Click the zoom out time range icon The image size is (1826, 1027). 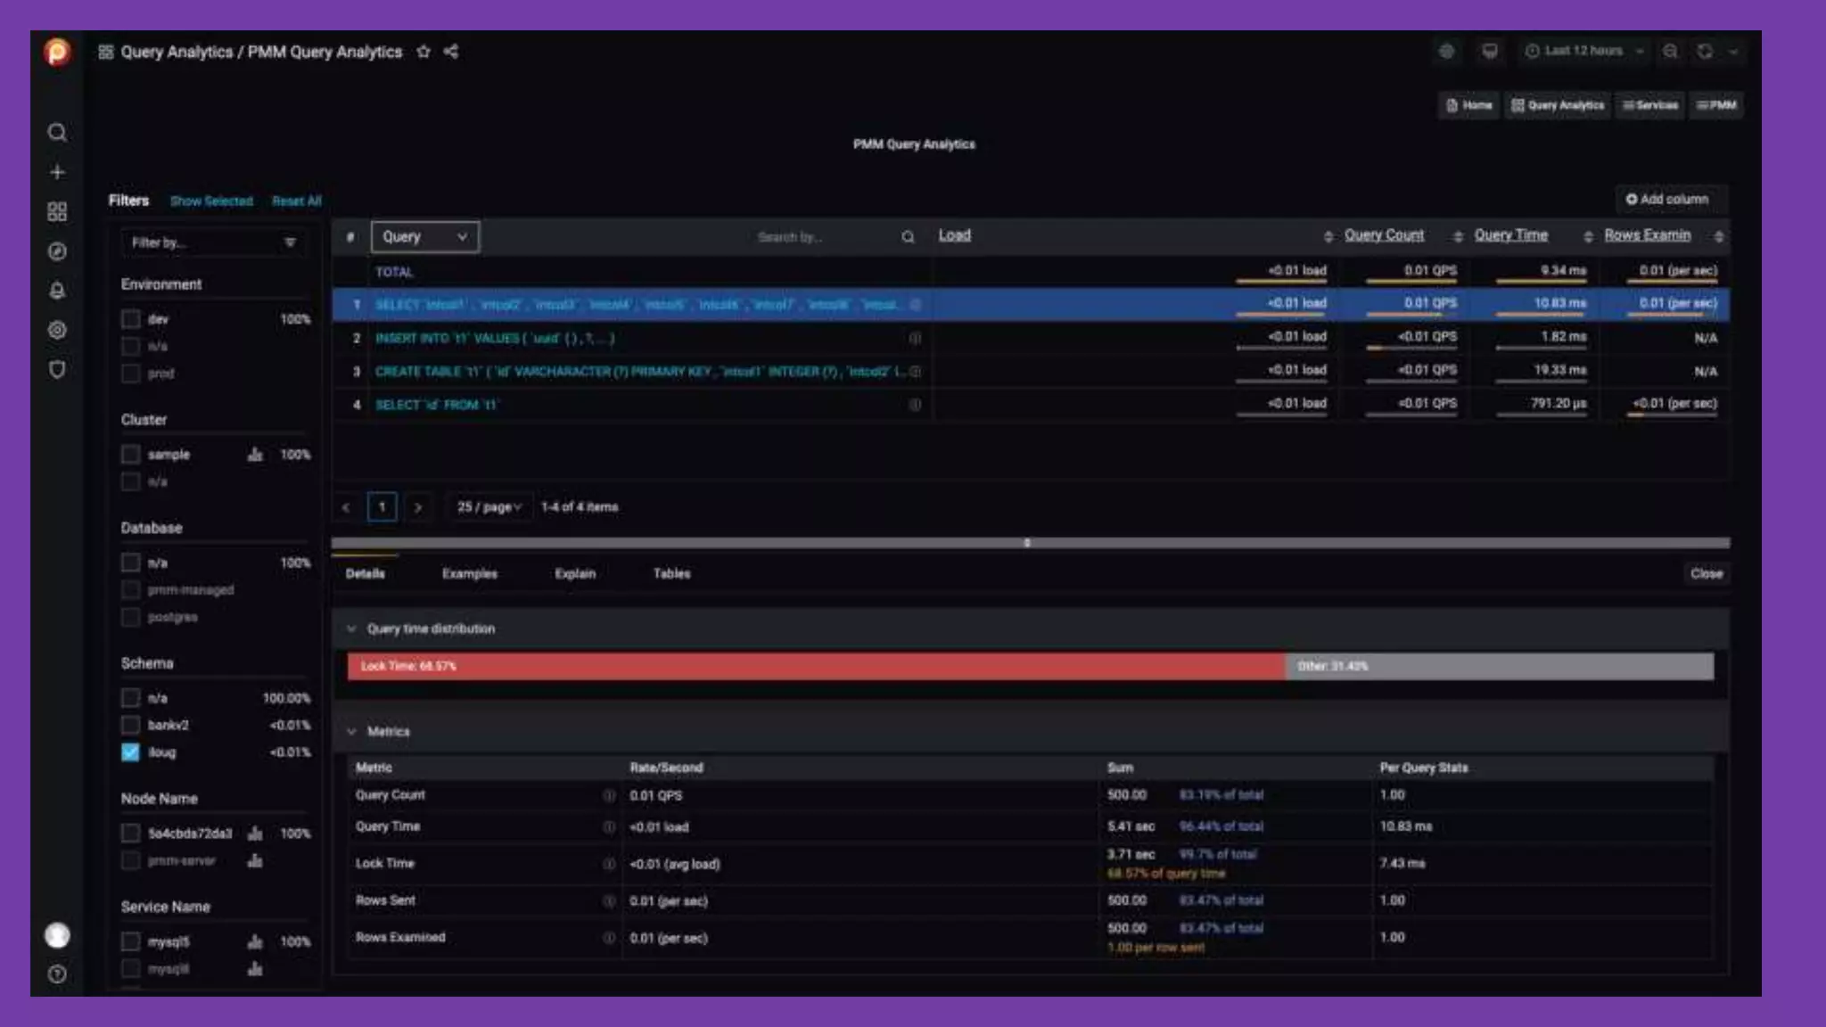pyautogui.click(x=1670, y=52)
